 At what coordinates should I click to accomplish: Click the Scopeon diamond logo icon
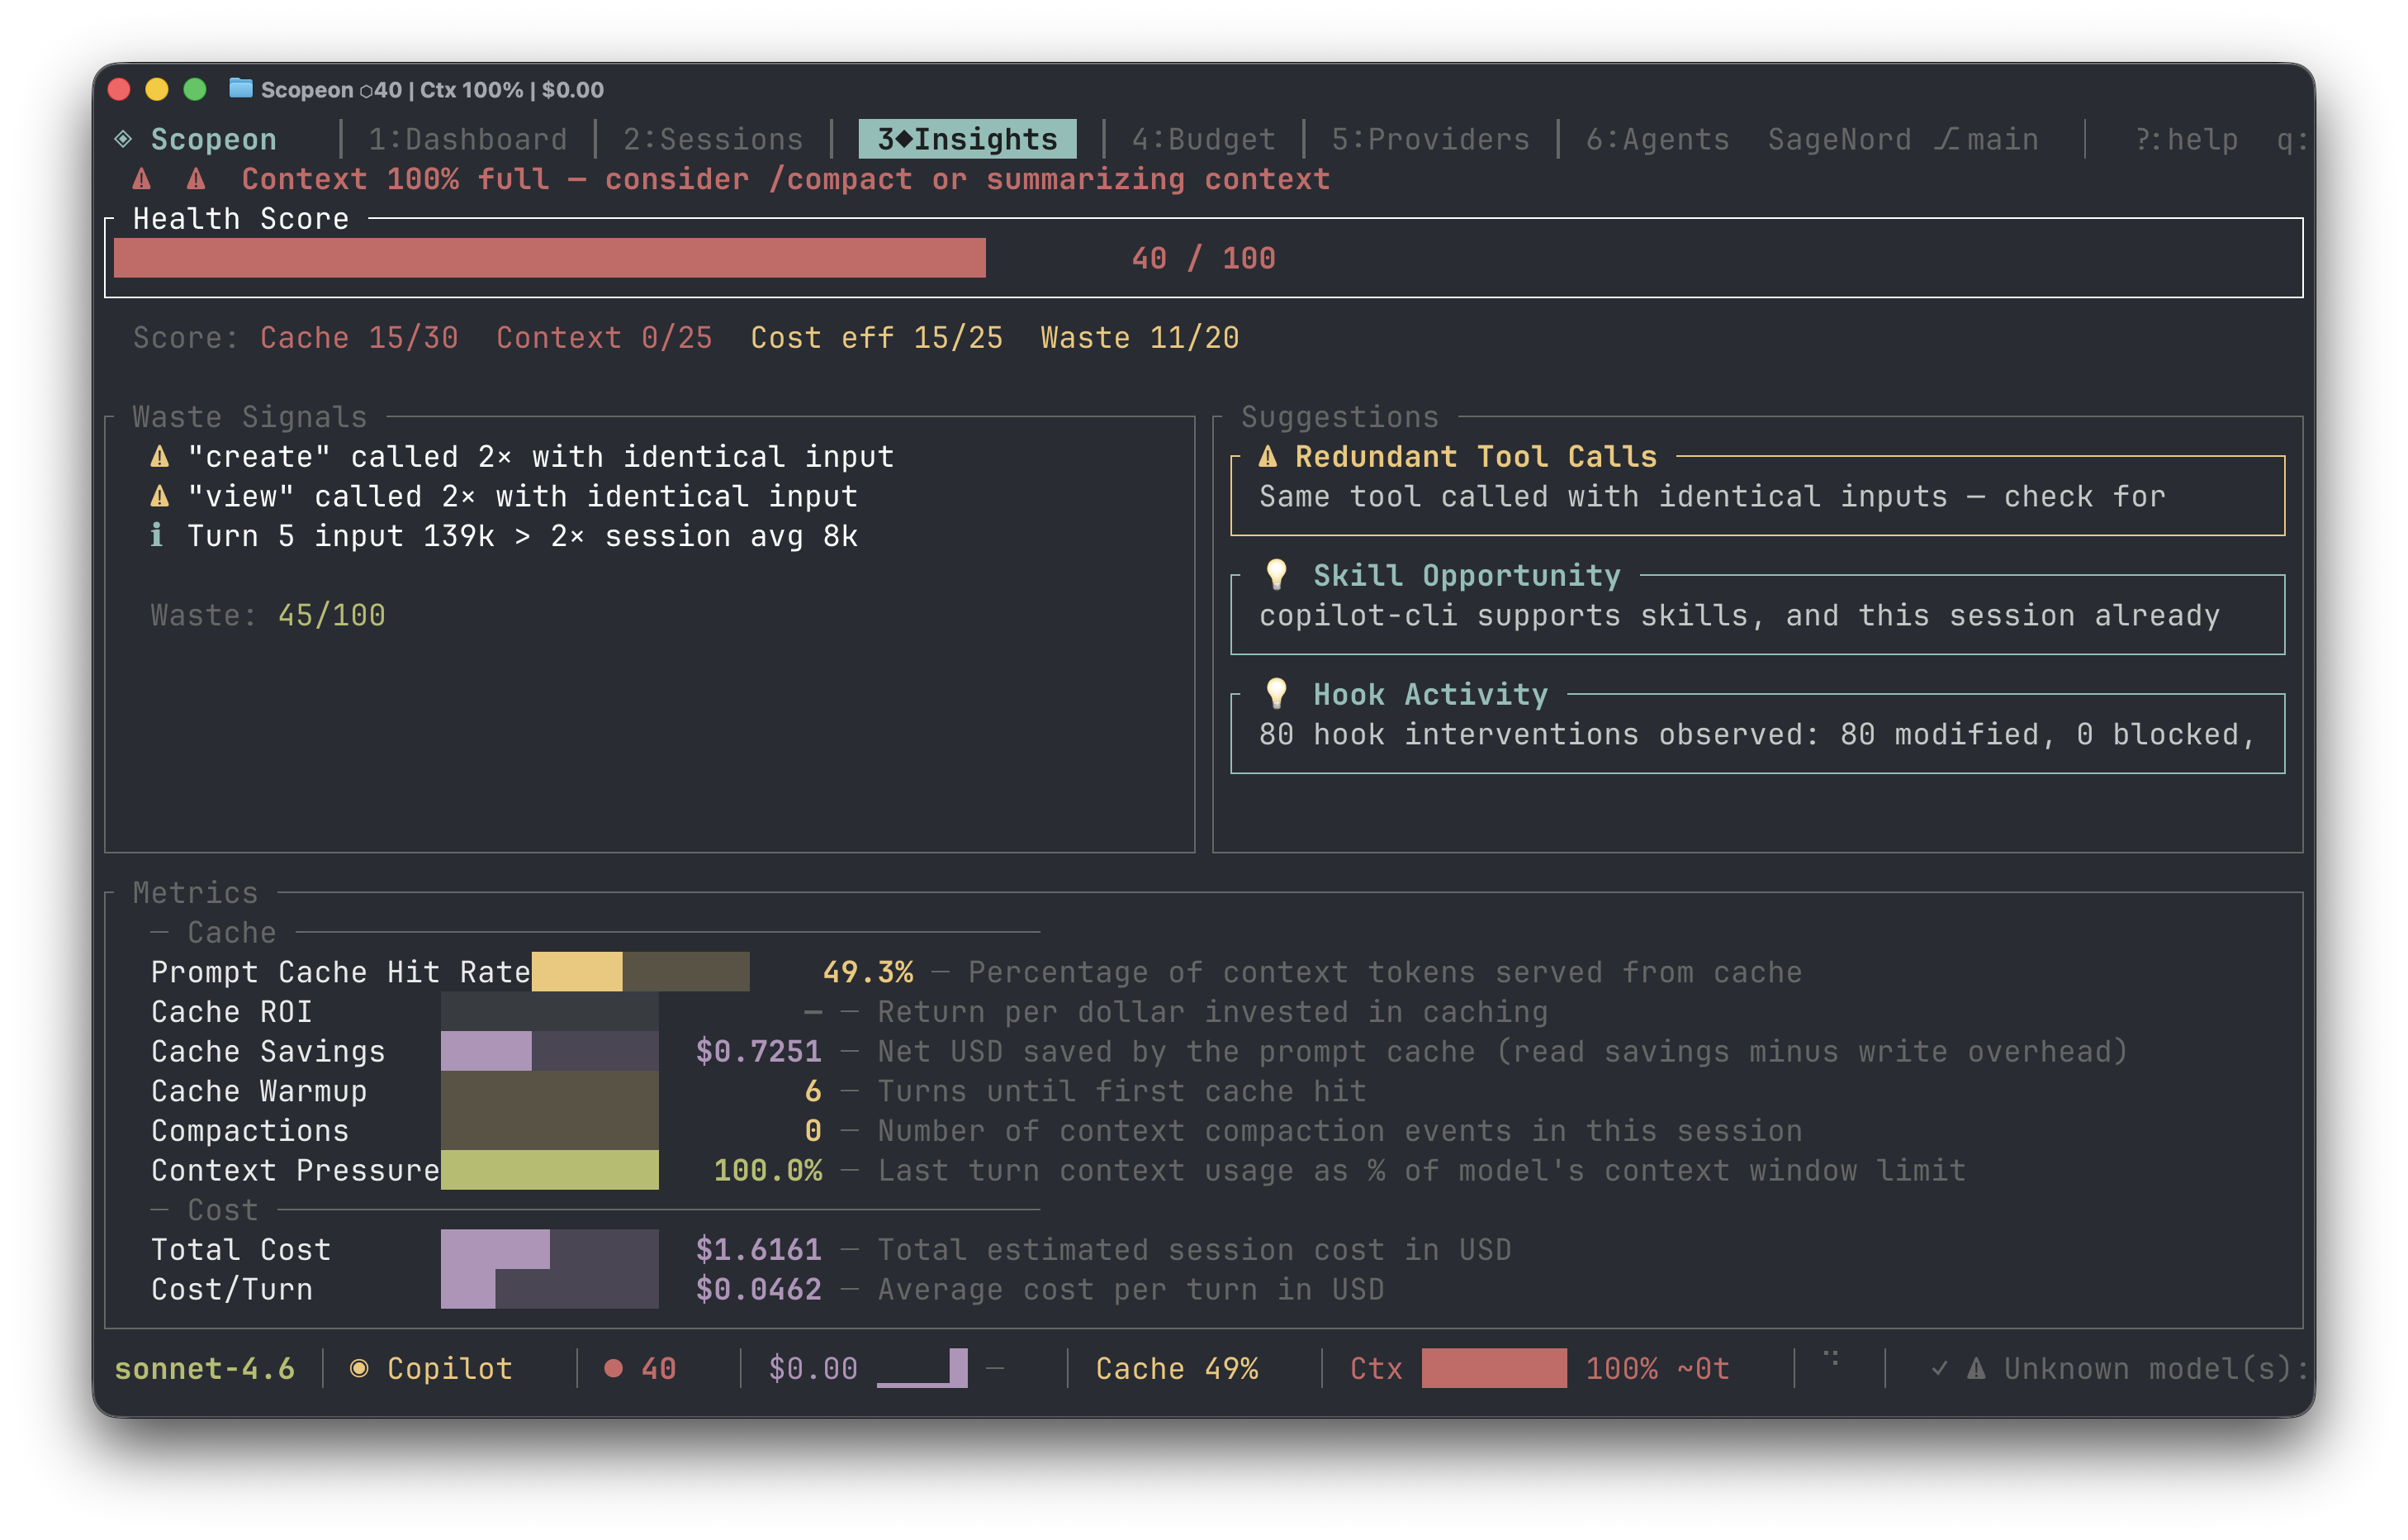[123, 139]
